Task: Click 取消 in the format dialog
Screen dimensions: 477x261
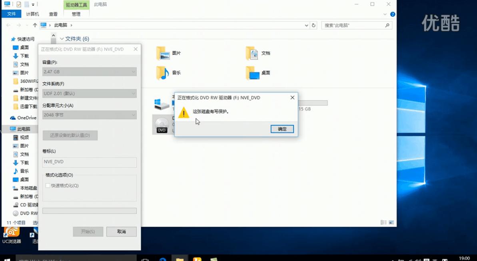Action: pyautogui.click(x=122, y=231)
